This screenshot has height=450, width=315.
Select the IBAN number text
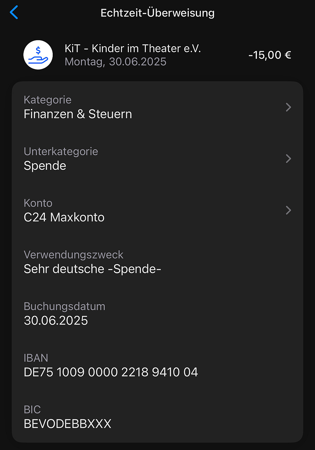coord(111,372)
